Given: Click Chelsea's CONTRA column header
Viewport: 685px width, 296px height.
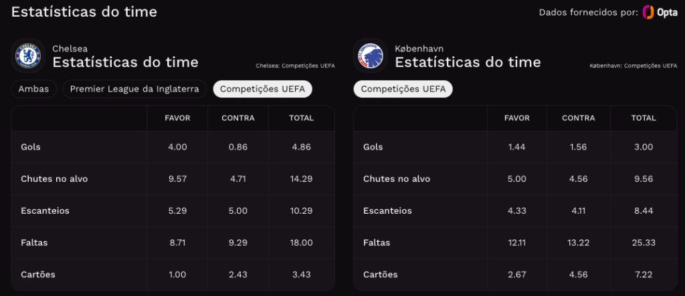Looking at the screenshot, I should point(238,118).
